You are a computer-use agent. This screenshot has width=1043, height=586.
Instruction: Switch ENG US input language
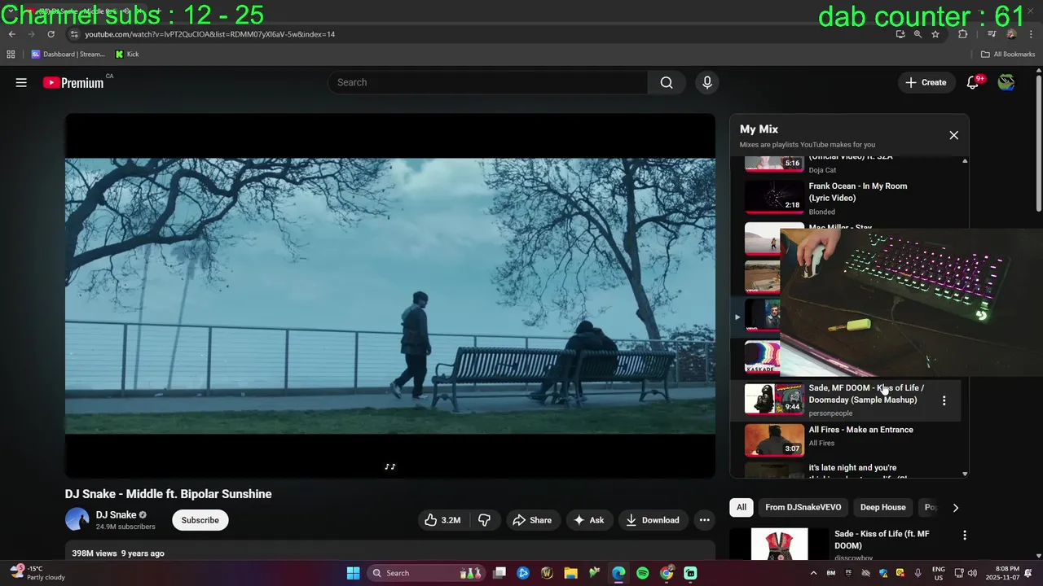coord(939,573)
